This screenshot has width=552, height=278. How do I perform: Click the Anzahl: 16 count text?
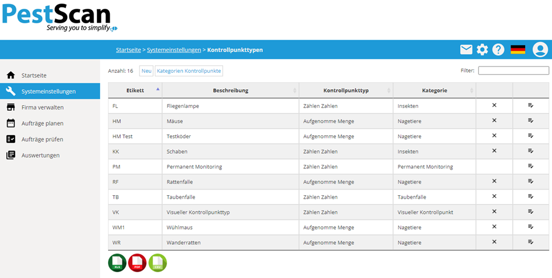coord(120,71)
